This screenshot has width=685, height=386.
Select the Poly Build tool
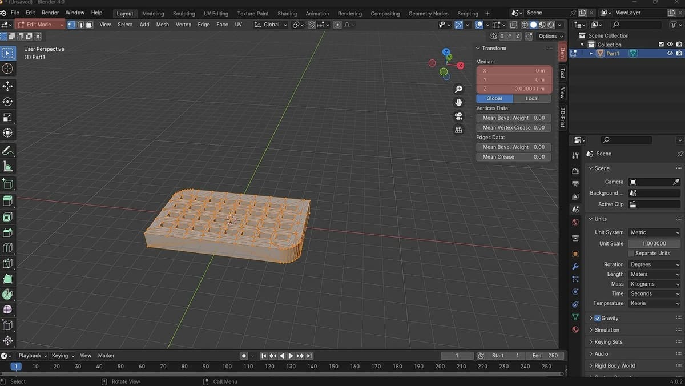(8, 279)
